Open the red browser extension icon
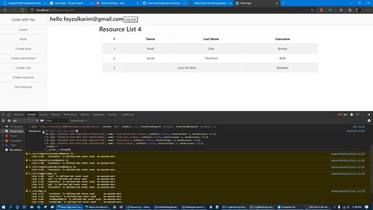The height and width of the screenshot is (210, 373). click(x=321, y=10)
